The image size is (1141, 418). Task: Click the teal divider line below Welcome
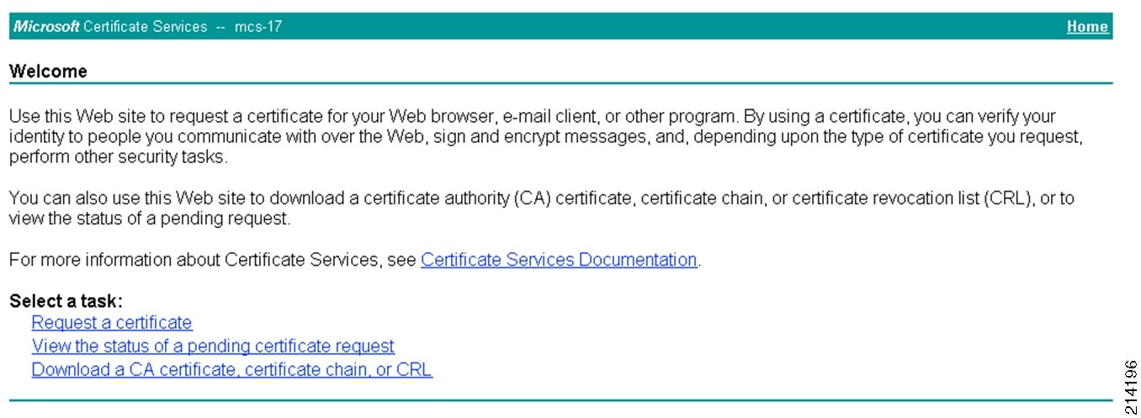(x=560, y=83)
